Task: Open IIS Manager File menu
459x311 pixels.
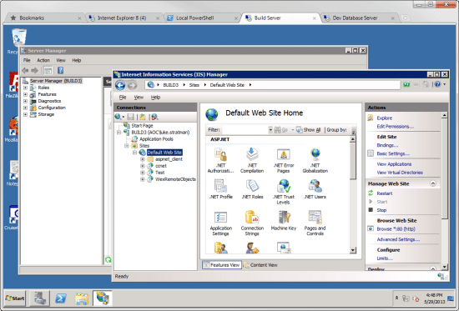Action: coord(123,97)
